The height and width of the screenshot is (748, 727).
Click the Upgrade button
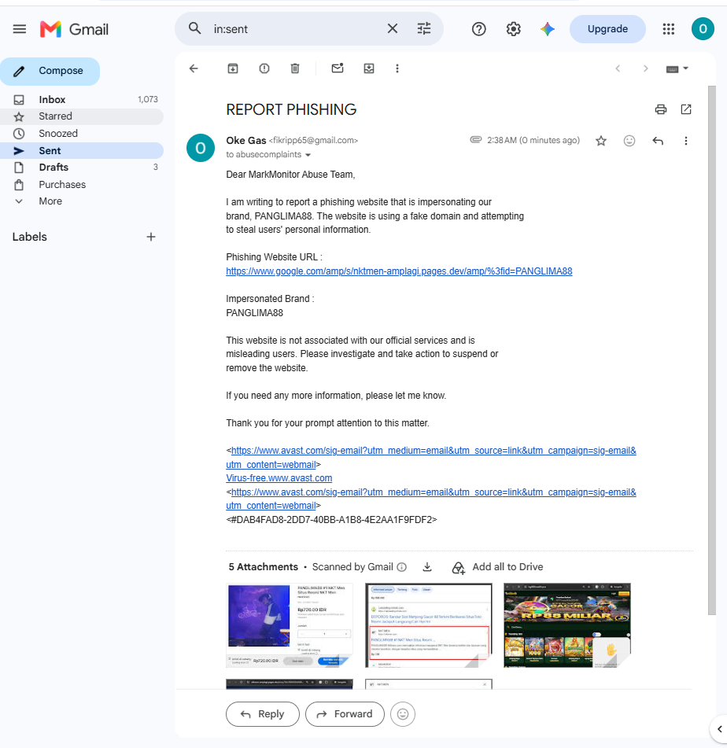[607, 29]
